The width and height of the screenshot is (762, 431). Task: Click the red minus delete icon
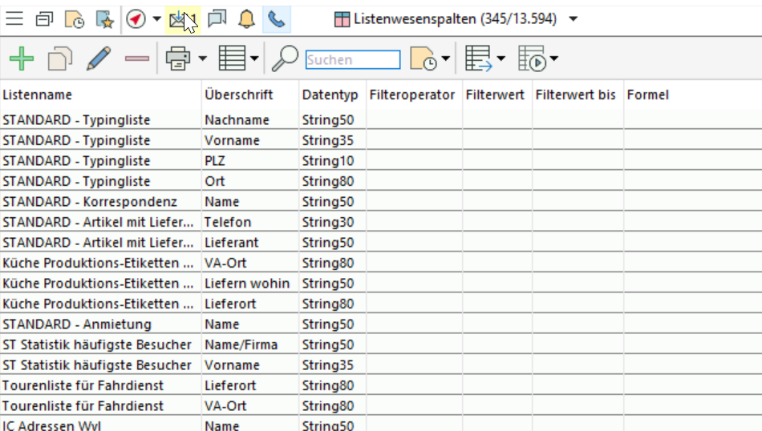pyautogui.click(x=137, y=58)
